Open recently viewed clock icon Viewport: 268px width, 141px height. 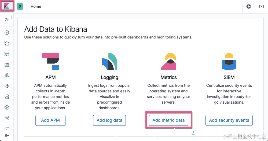(x=7, y=19)
